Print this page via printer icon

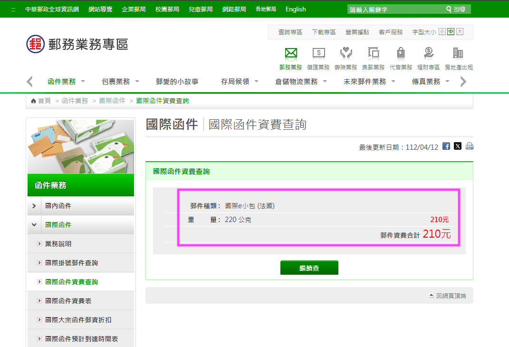pyautogui.click(x=470, y=146)
